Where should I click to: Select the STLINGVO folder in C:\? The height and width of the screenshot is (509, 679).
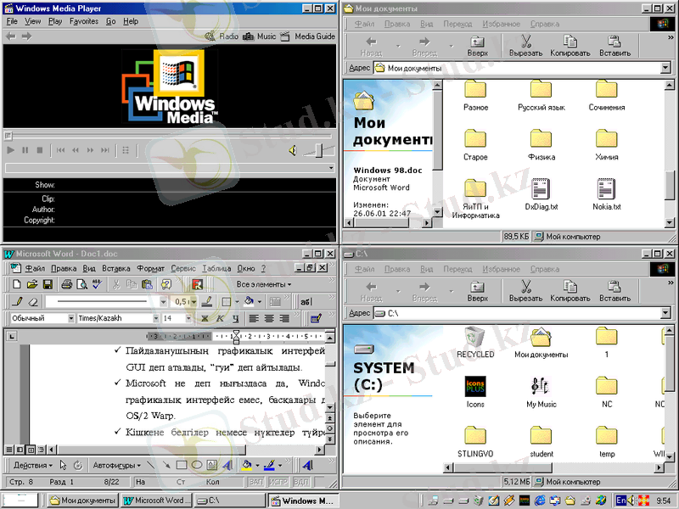475,441
